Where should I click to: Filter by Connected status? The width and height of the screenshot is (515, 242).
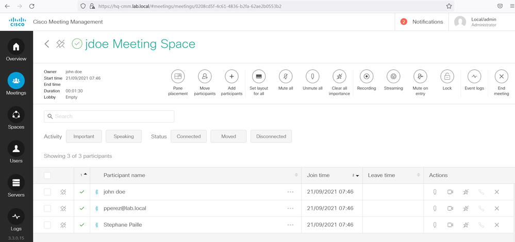tap(189, 136)
